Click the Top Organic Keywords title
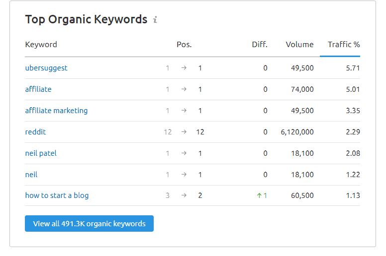The height and width of the screenshot is (256, 386). click(86, 19)
